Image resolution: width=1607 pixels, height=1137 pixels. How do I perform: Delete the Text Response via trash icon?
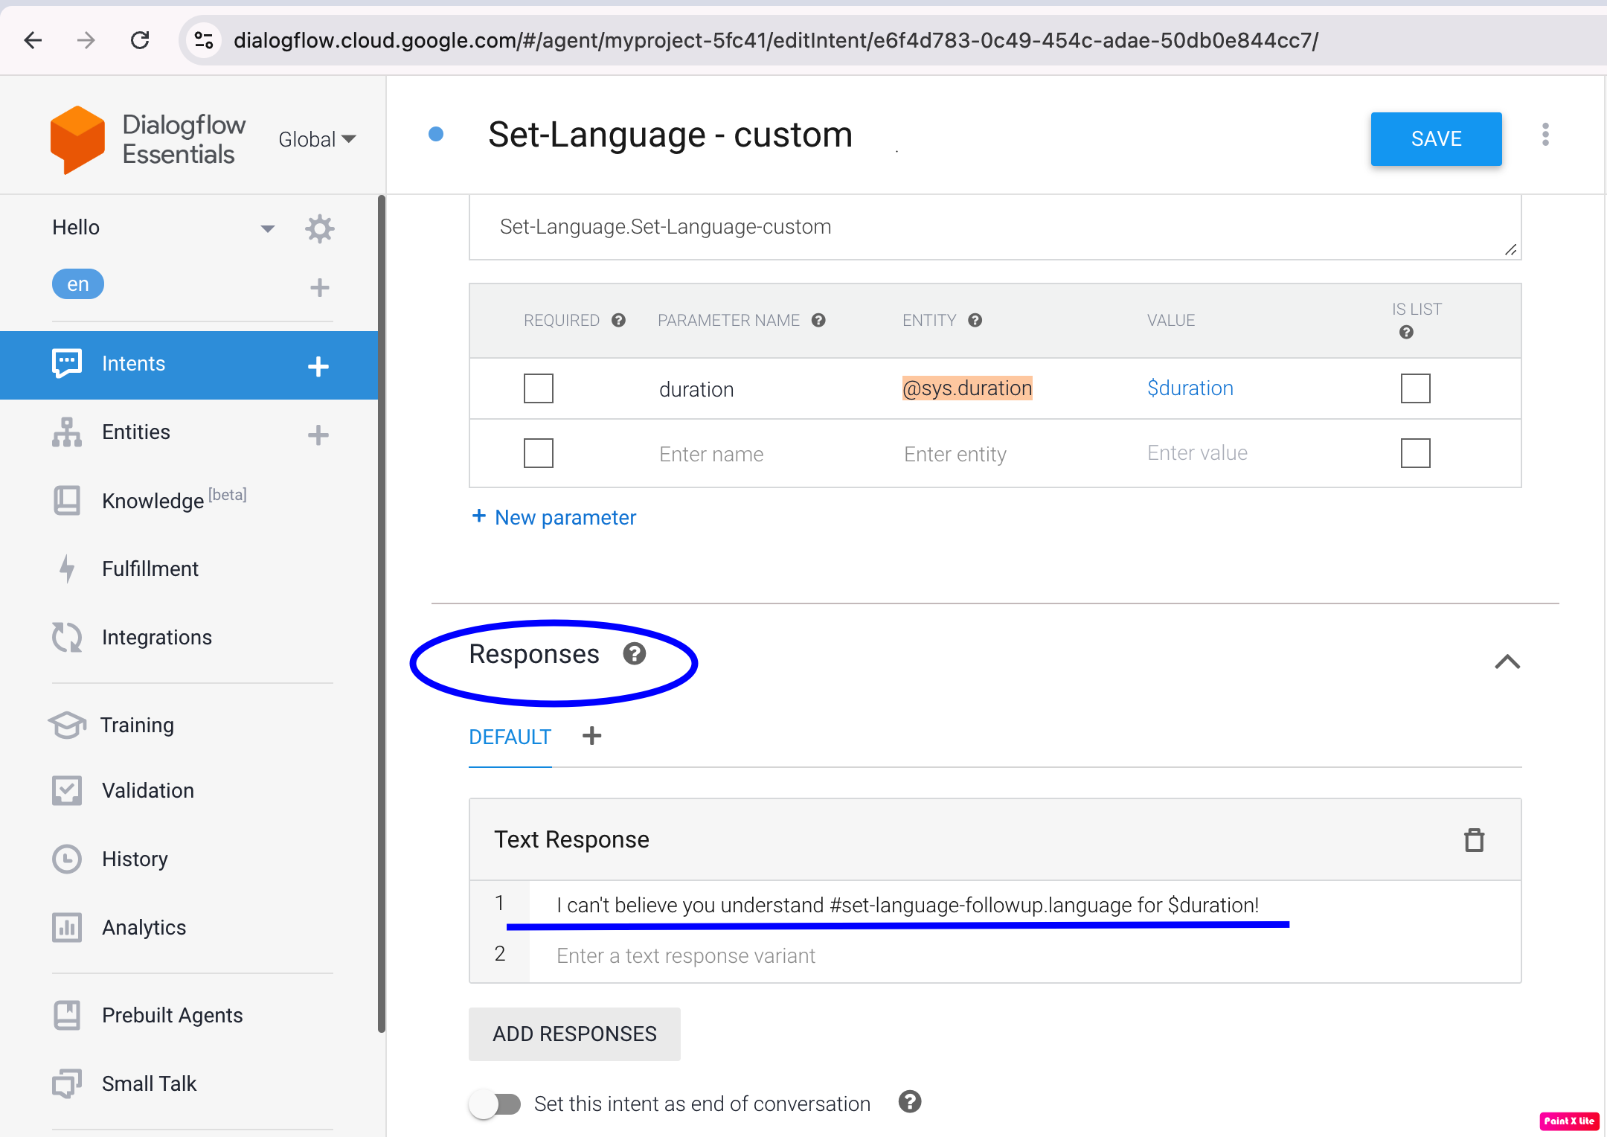tap(1474, 839)
